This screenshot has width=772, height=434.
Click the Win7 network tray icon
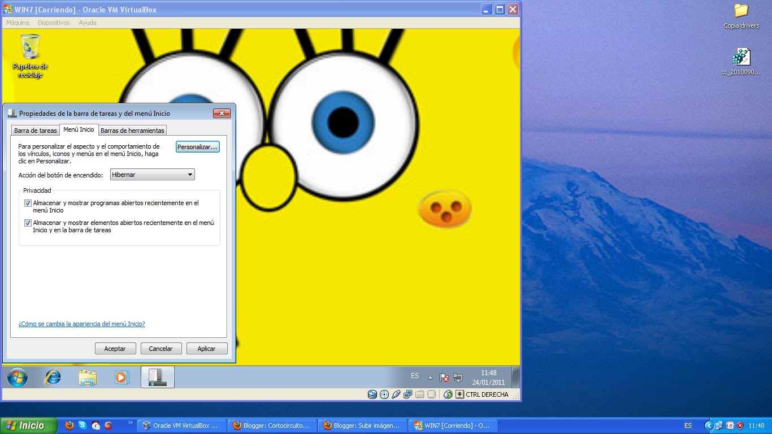(x=458, y=377)
